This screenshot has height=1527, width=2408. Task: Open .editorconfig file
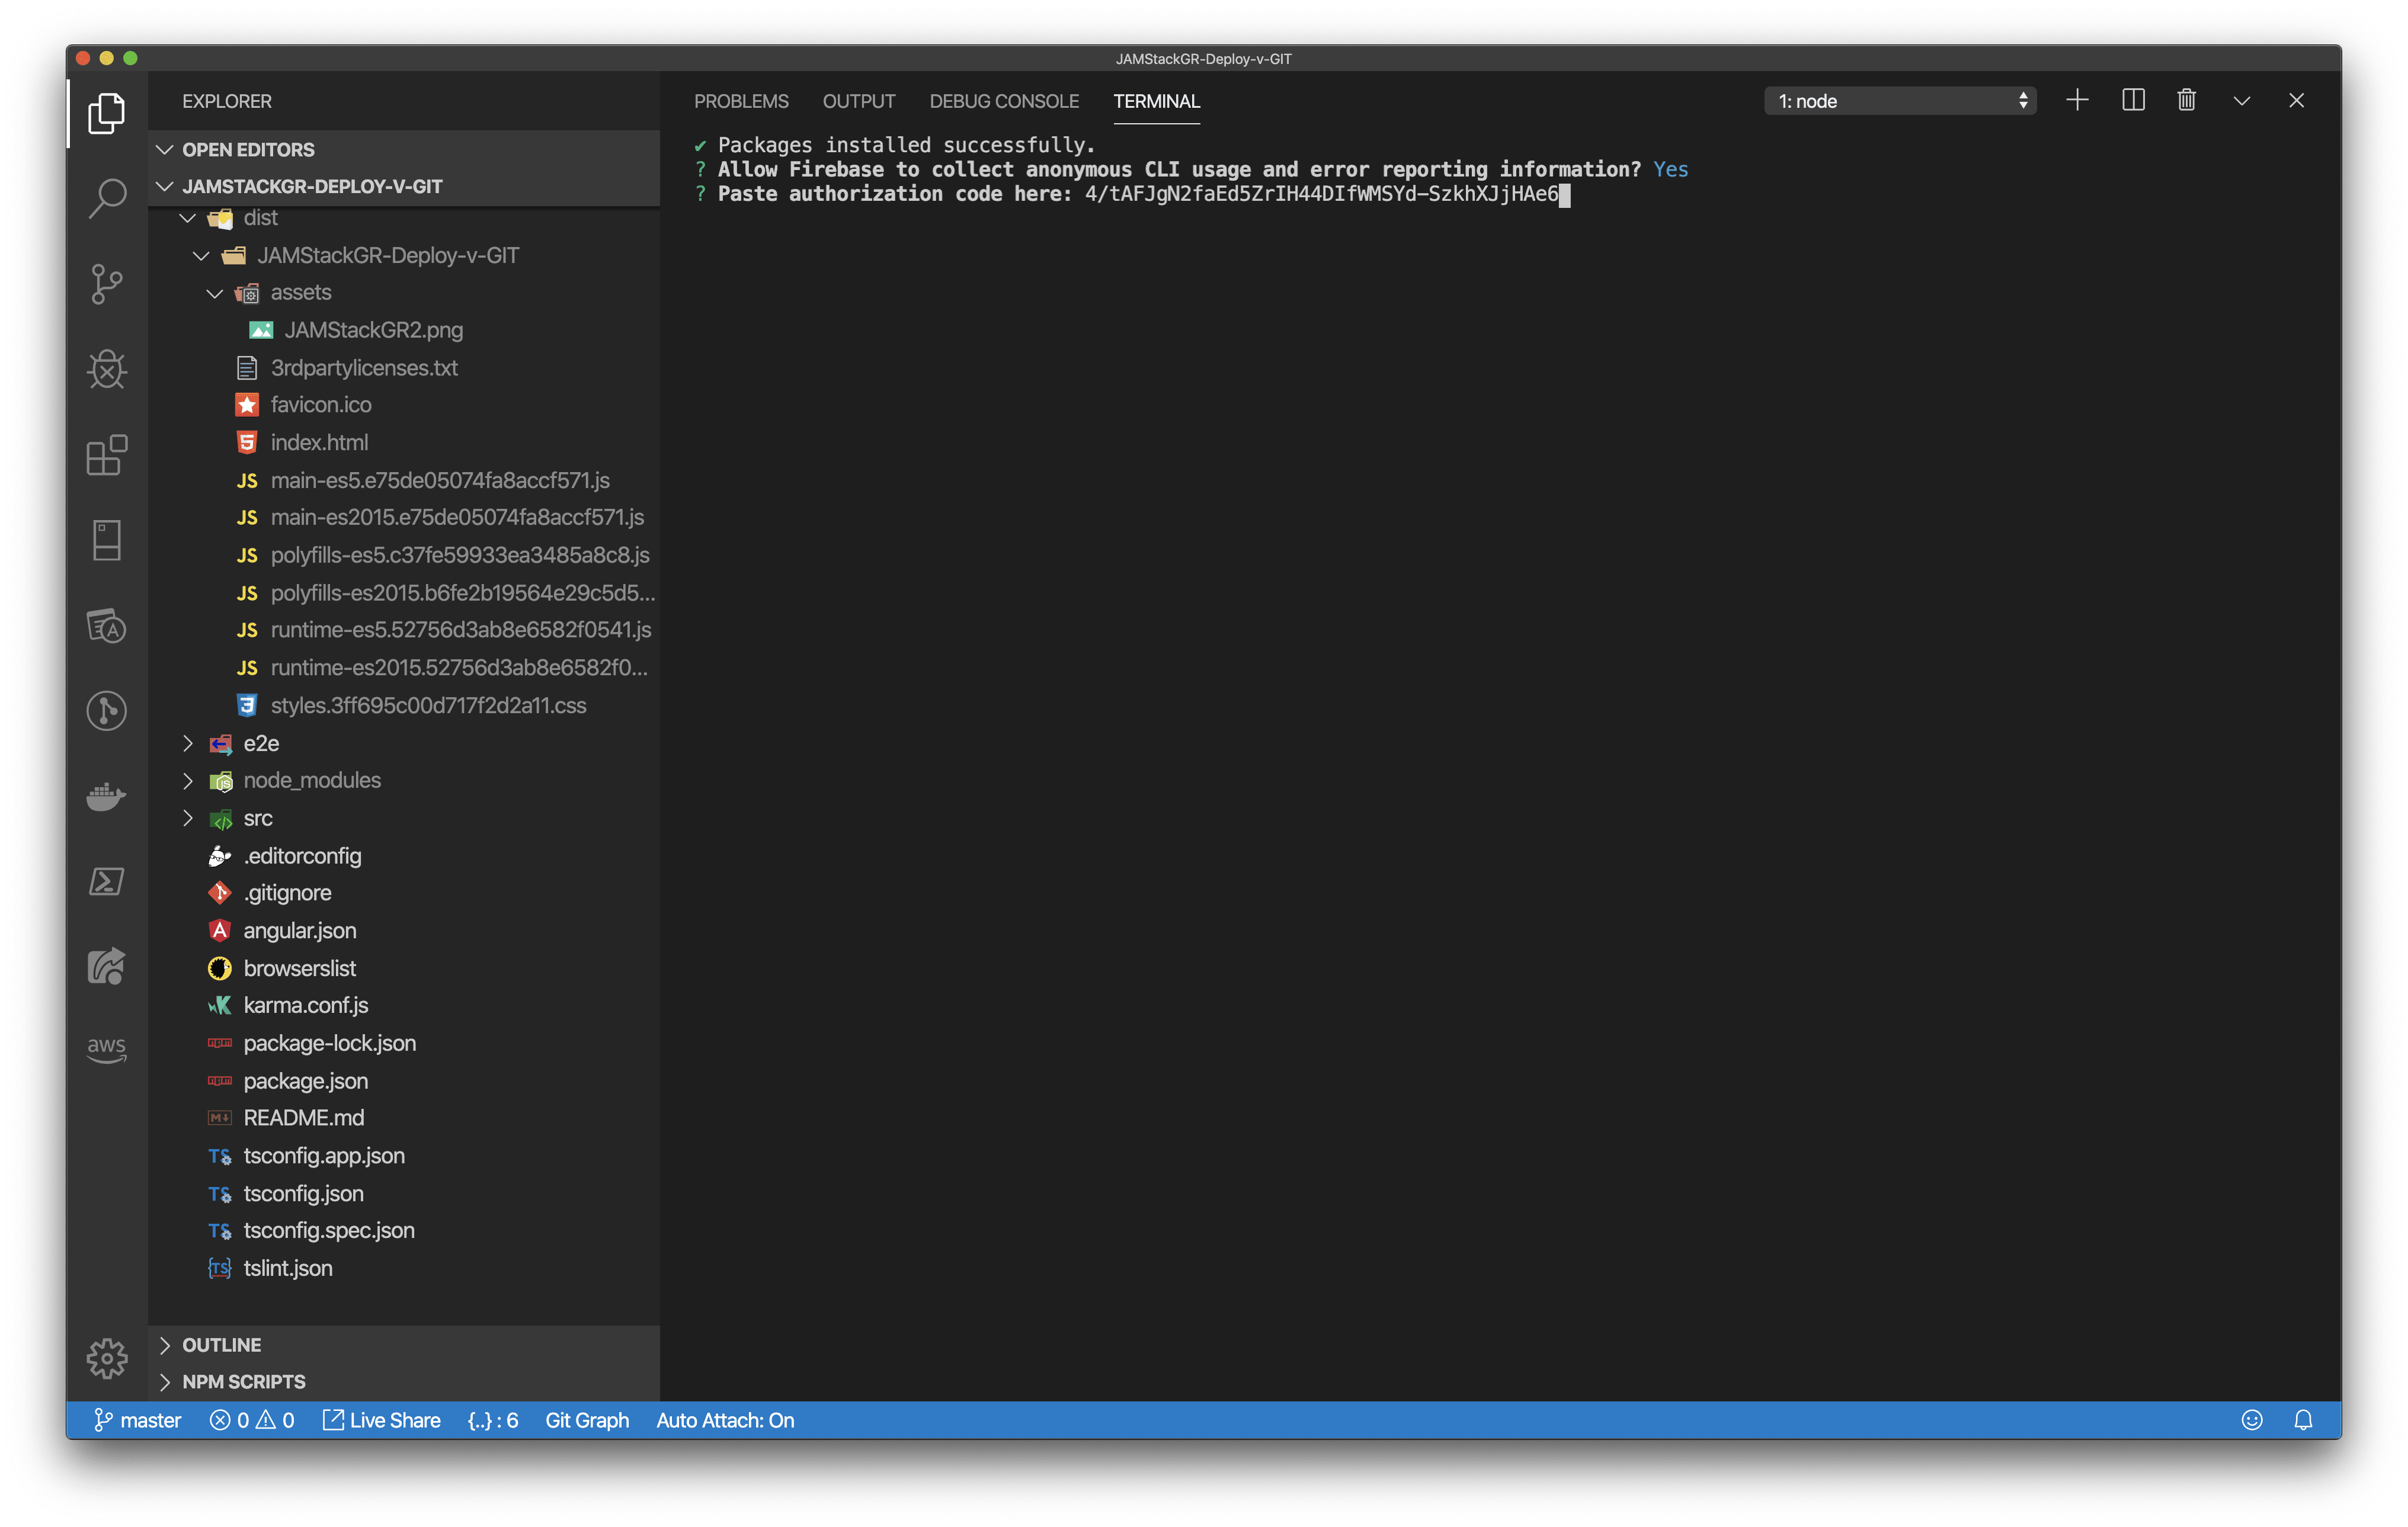pyautogui.click(x=404, y=856)
